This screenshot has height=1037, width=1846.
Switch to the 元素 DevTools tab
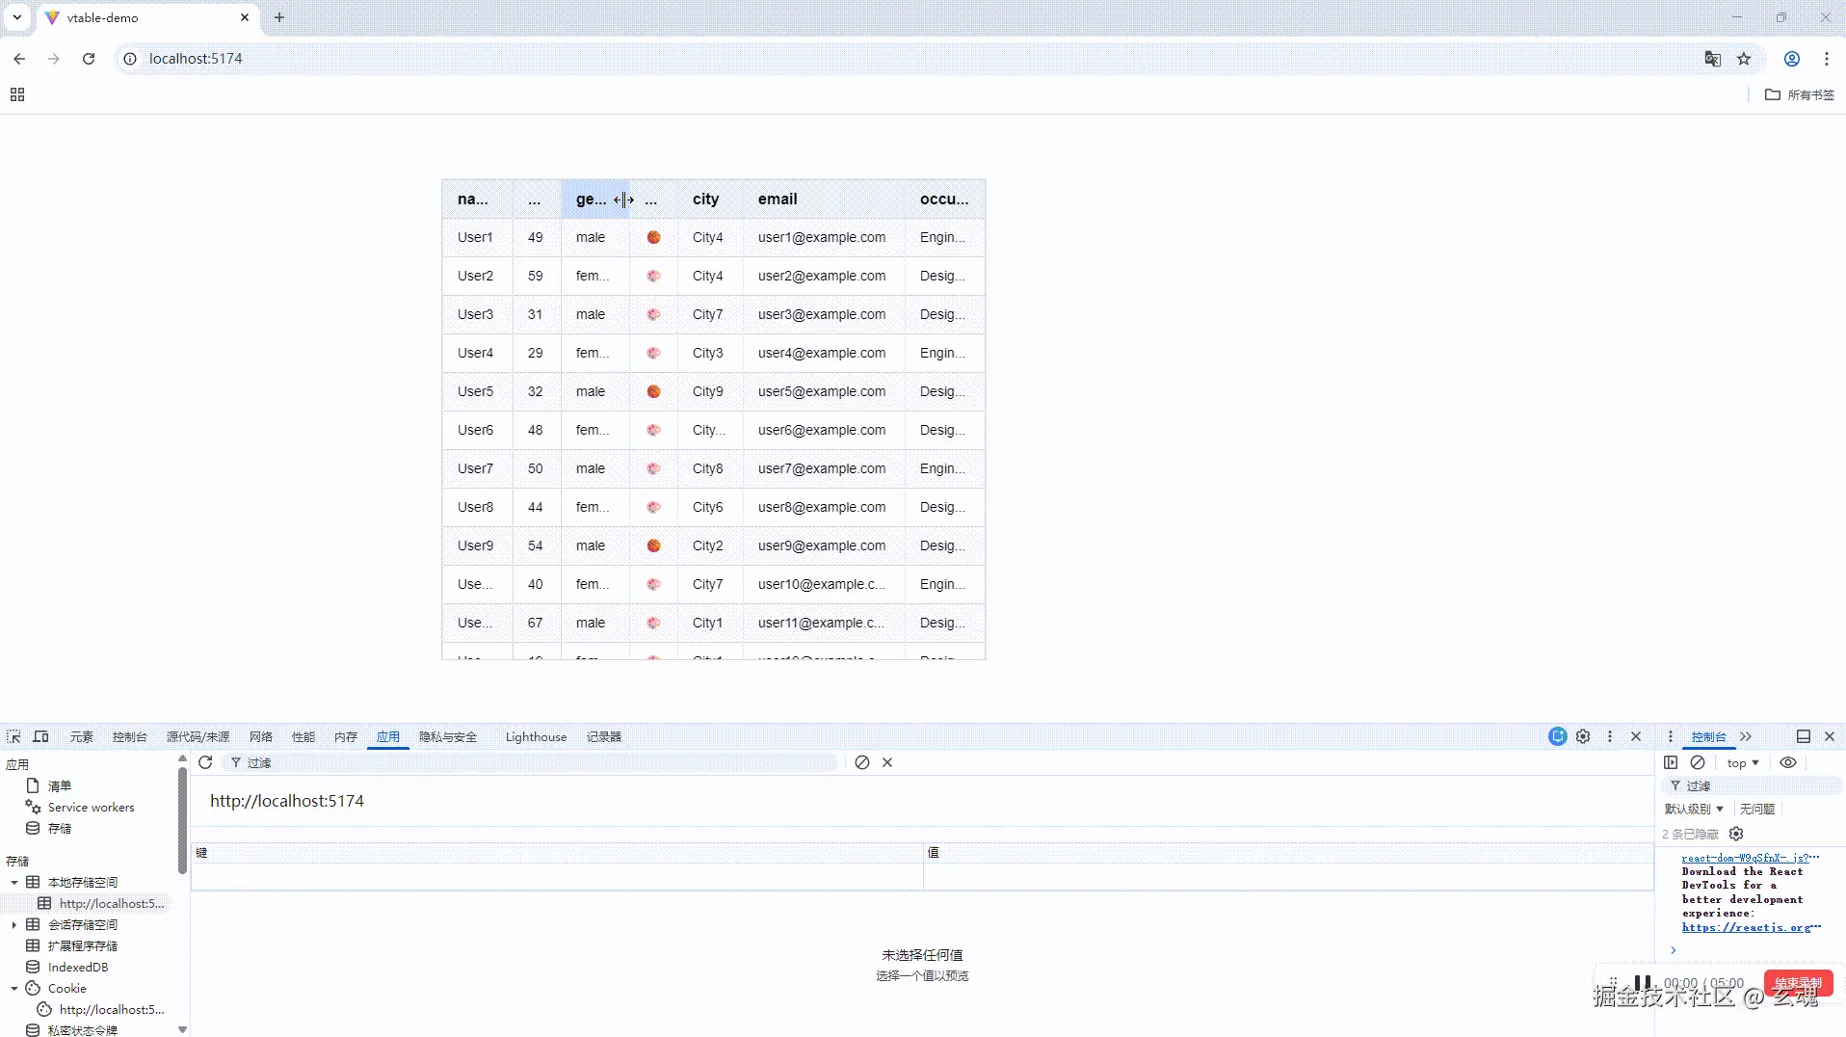[82, 736]
